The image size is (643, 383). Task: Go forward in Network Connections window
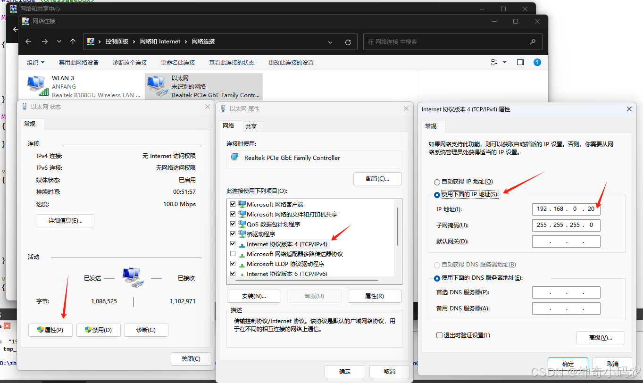point(44,42)
